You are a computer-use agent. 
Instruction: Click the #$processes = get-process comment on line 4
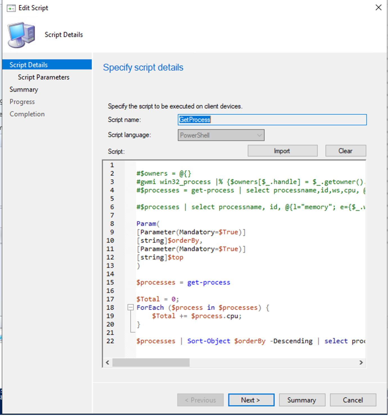(251, 191)
